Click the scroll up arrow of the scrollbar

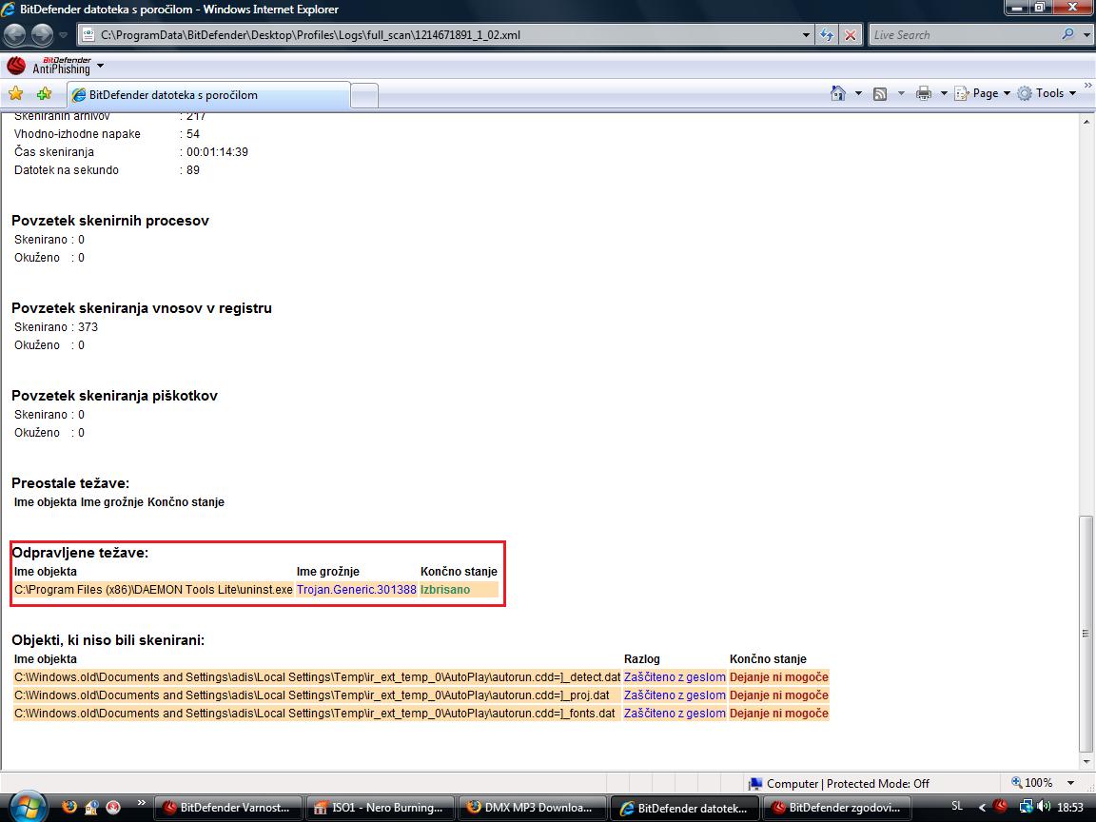coord(1086,122)
